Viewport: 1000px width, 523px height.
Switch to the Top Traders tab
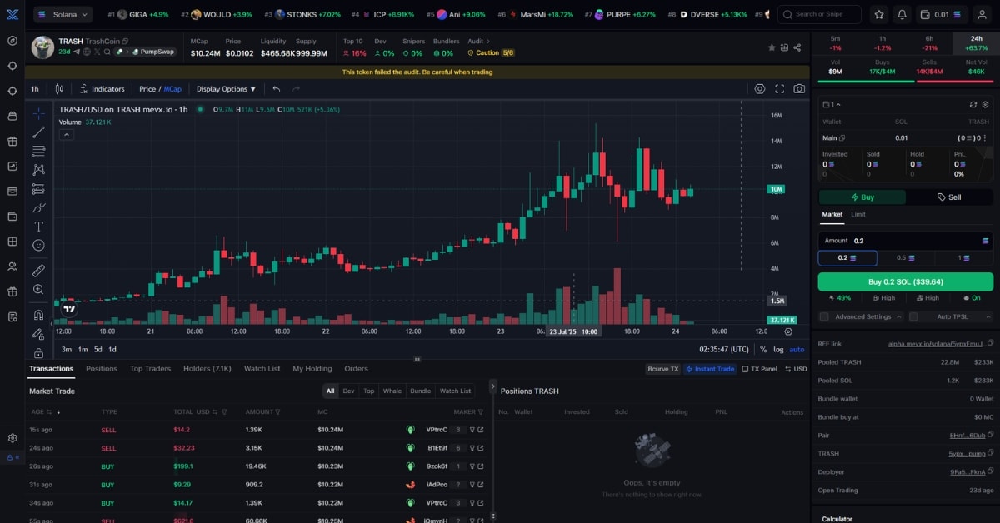[x=150, y=368]
